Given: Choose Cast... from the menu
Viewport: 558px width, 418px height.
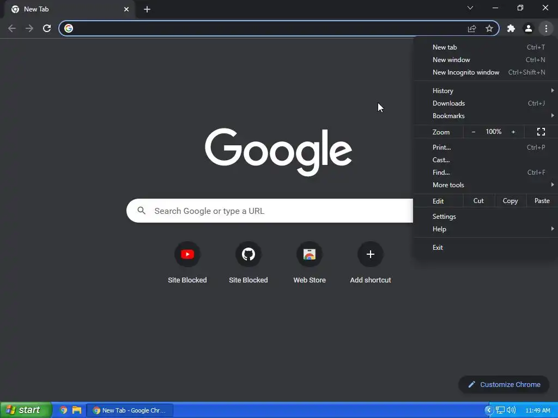Looking at the screenshot, I should [x=486, y=160].
